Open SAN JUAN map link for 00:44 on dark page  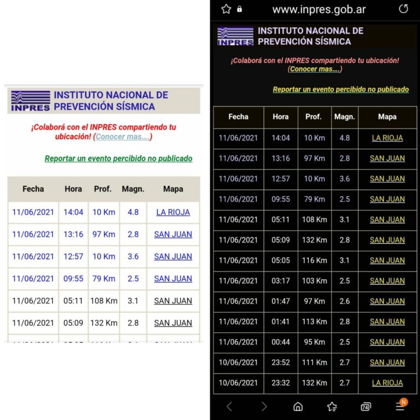pos(387,342)
